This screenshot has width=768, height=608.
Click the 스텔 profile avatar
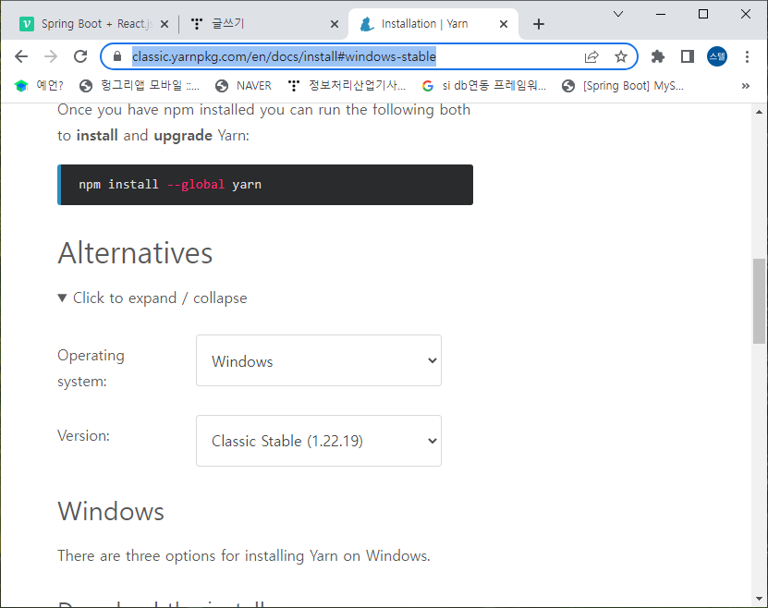716,56
